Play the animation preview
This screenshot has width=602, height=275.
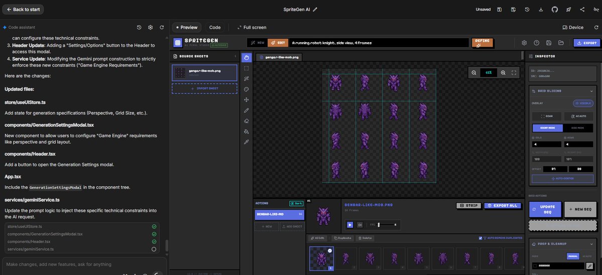(350, 225)
